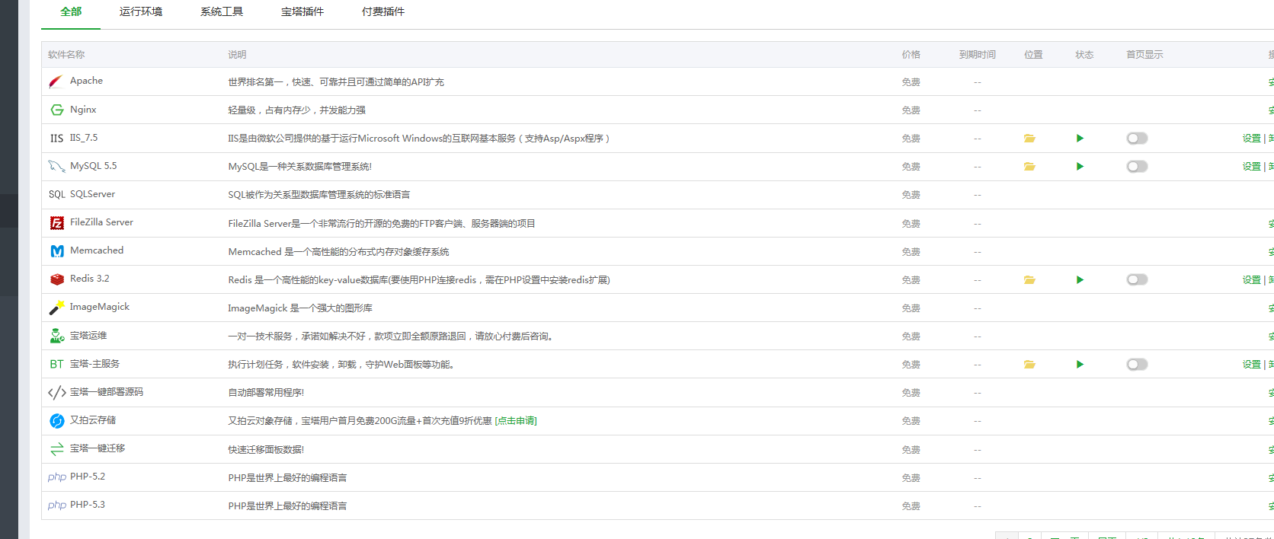Click the 点击申请 link for 又拍云存储

(516, 421)
